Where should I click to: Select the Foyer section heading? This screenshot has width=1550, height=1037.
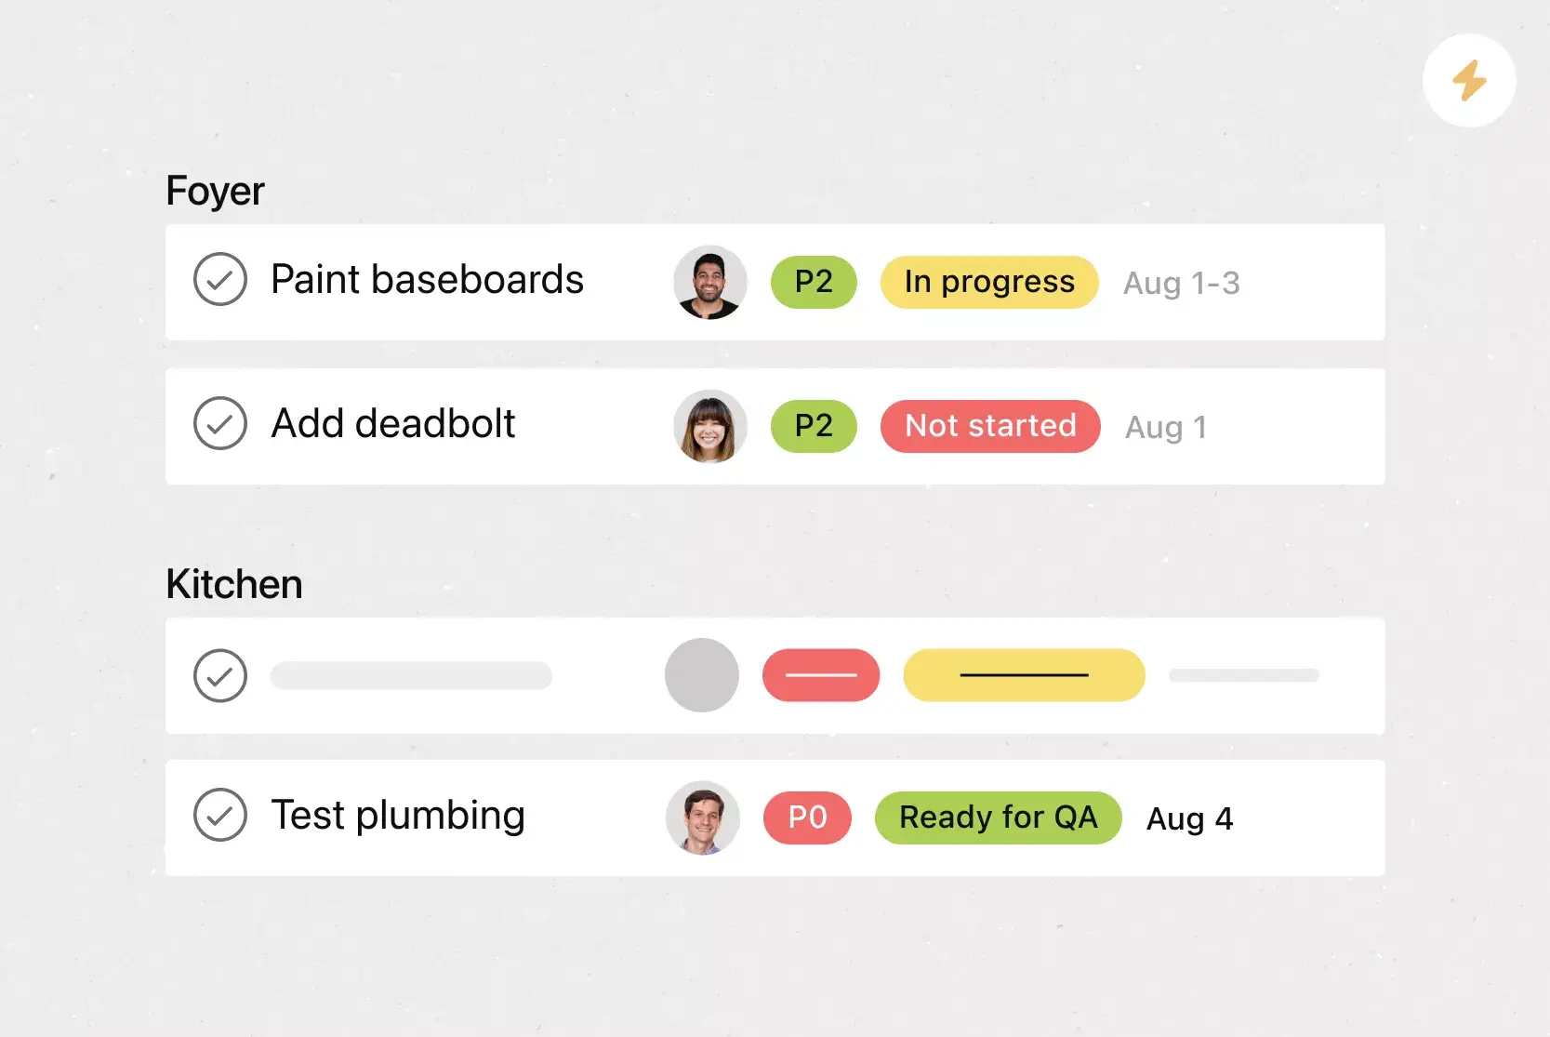(215, 191)
